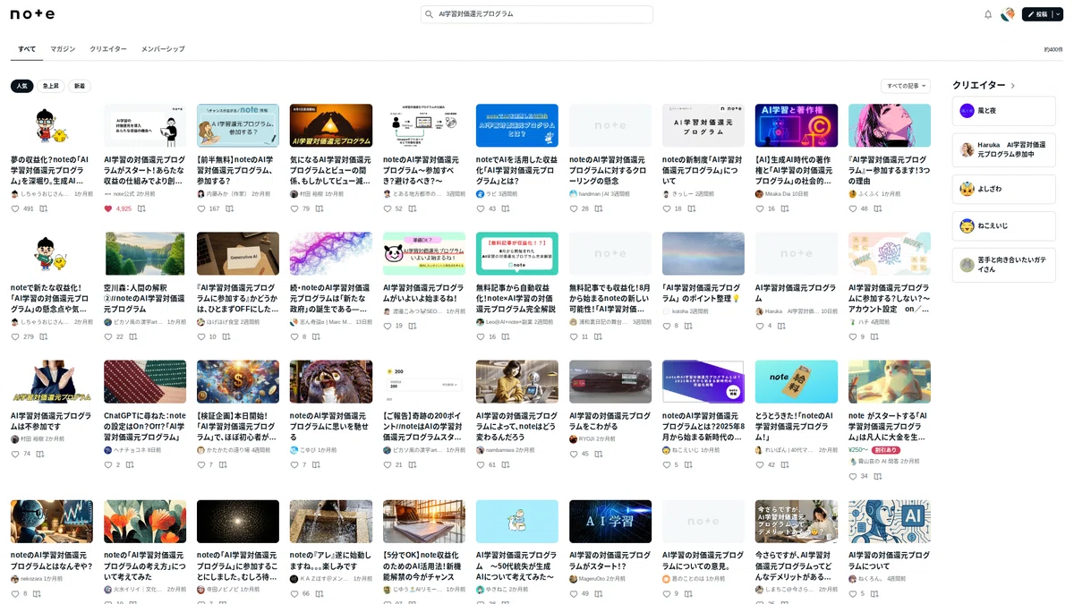
Task: Bookmark the KAZぽす article with 66 likes
Action: point(320,593)
